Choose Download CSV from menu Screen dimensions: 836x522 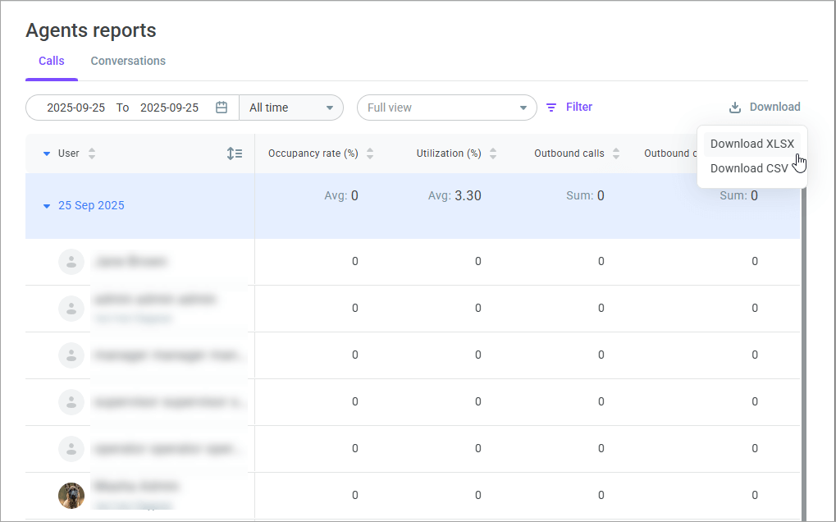(748, 168)
